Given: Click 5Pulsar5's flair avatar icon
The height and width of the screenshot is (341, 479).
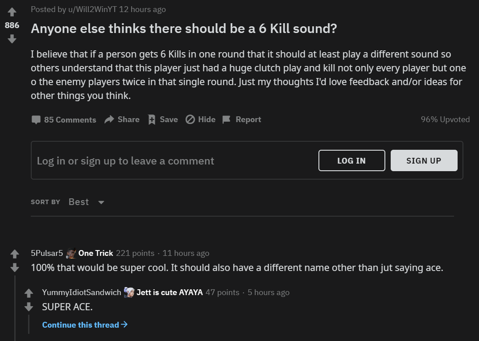Looking at the screenshot, I should [x=72, y=253].
